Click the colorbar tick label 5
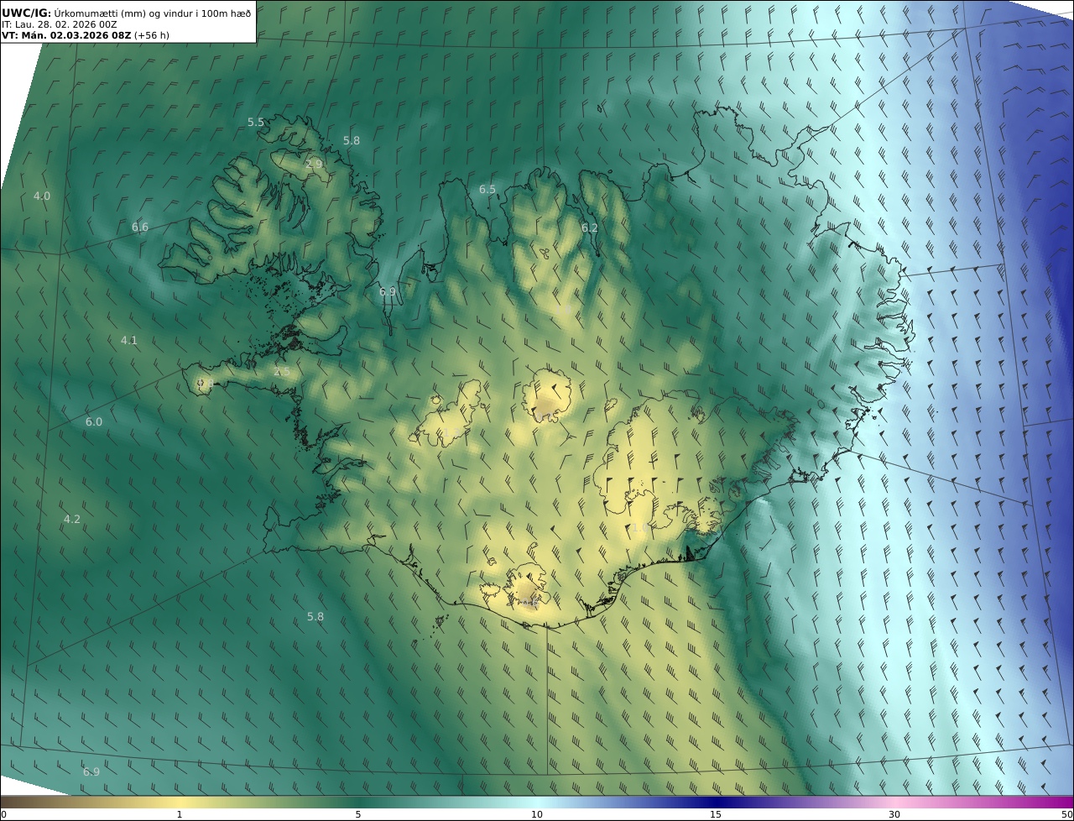This screenshot has width=1074, height=821. point(358,814)
